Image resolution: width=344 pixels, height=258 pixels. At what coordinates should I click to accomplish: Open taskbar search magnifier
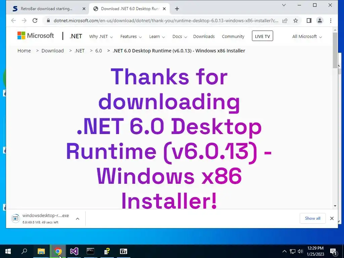tap(24, 251)
